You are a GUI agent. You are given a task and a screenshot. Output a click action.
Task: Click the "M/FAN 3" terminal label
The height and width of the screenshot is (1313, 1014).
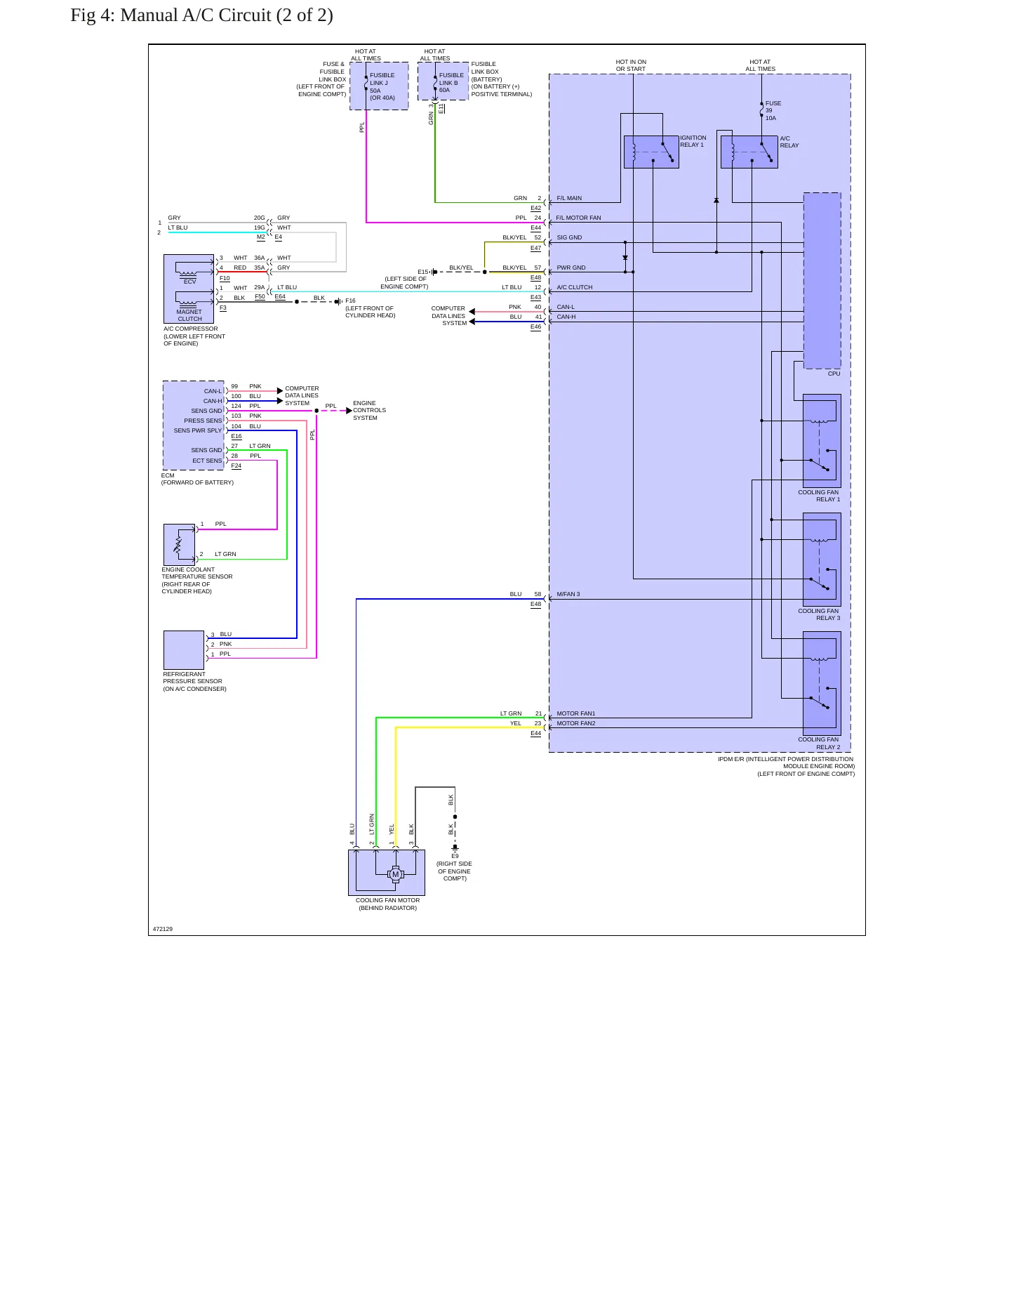568,594
